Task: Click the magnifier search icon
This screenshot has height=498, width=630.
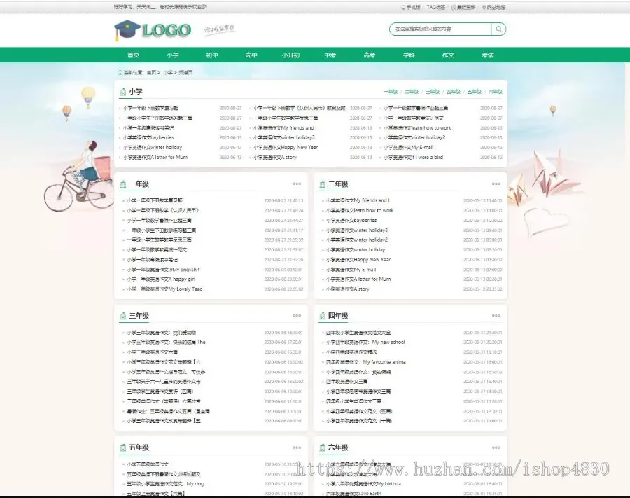Action: [x=497, y=29]
